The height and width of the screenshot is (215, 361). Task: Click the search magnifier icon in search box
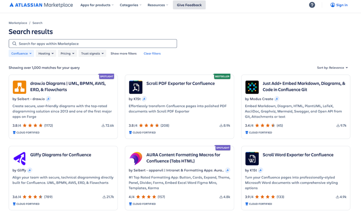(x=14, y=44)
